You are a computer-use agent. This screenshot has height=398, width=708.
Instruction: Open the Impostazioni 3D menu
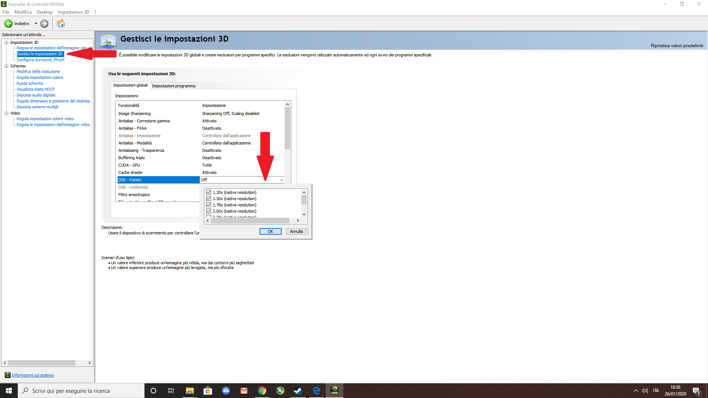[x=73, y=12]
